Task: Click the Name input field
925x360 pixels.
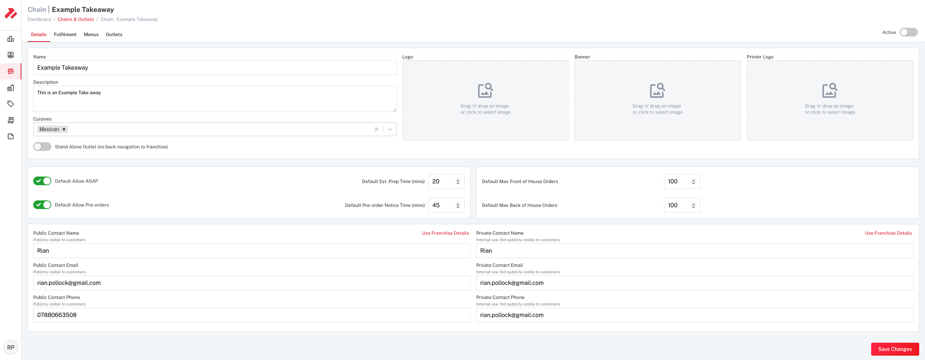Action: [x=215, y=68]
